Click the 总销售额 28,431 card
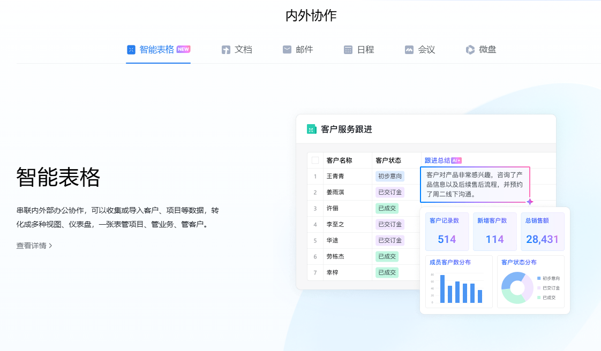 click(x=543, y=232)
